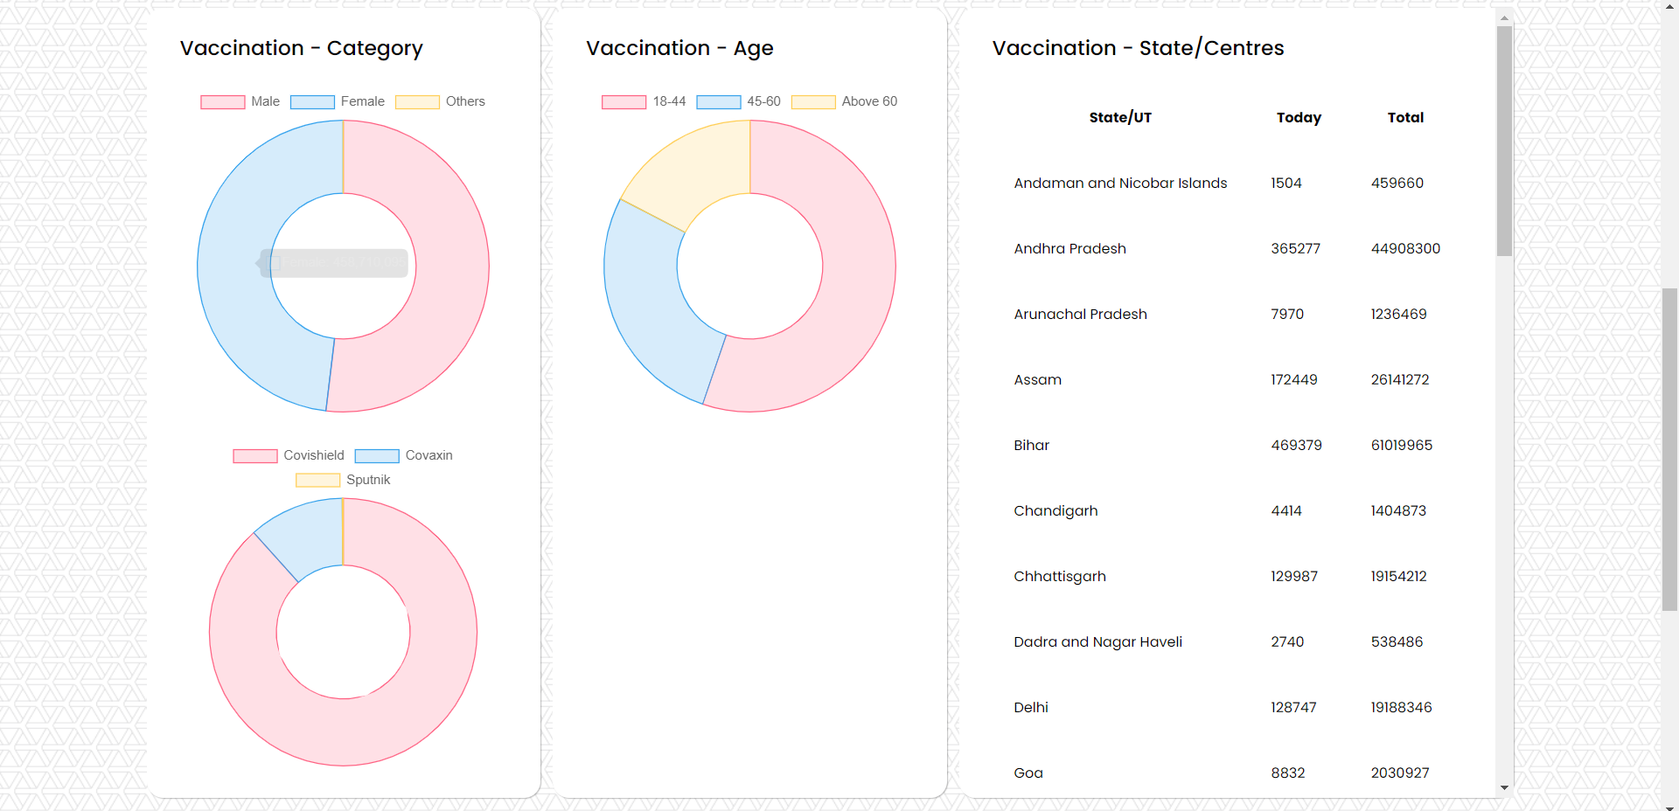This screenshot has width=1679, height=811.
Task: Toggle Covishield in the vaccine legend
Action: pyautogui.click(x=289, y=455)
